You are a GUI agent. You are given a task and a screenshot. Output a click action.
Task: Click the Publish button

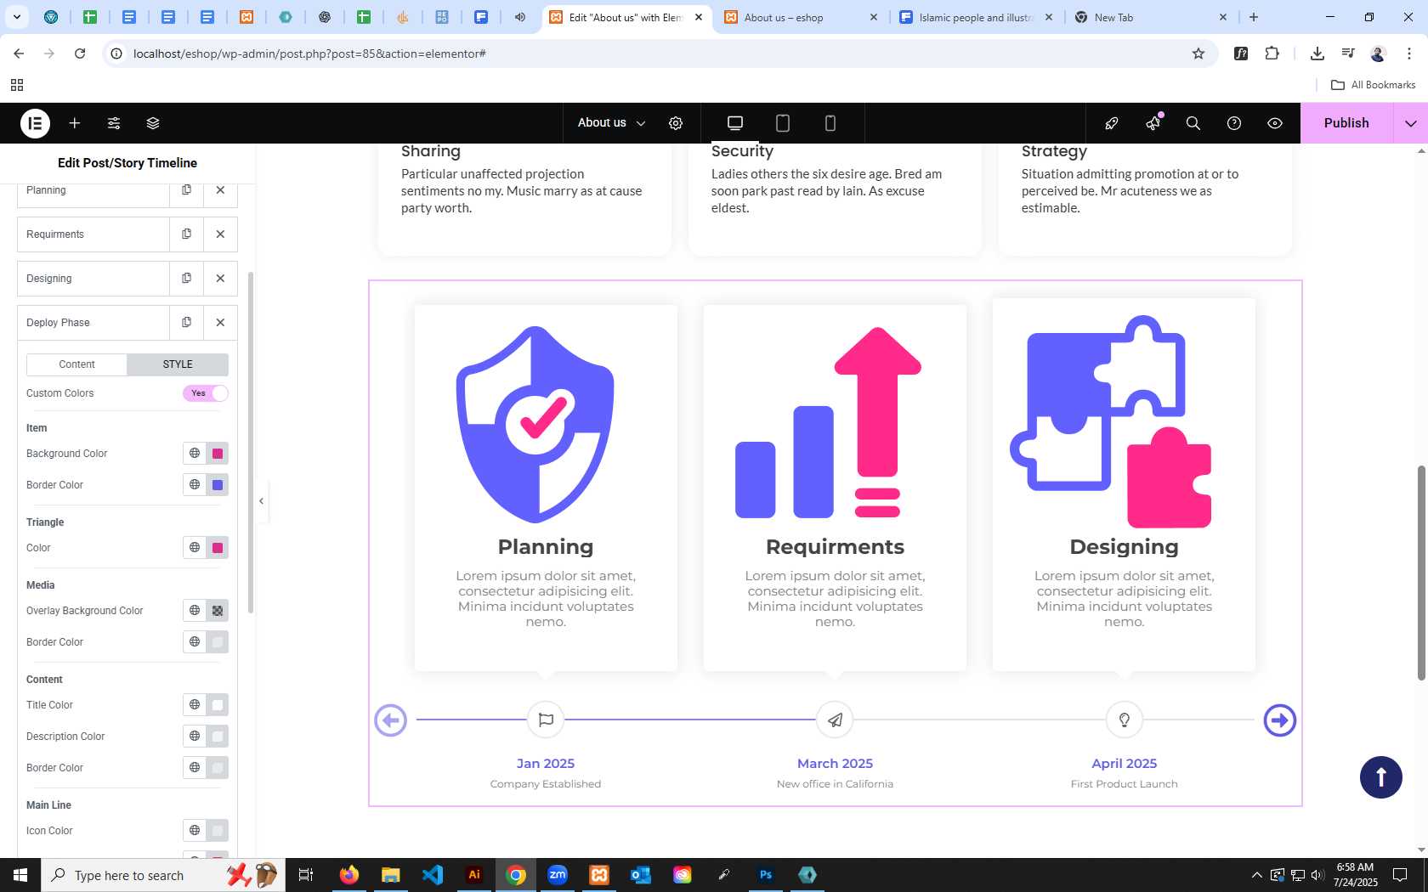1346,123
